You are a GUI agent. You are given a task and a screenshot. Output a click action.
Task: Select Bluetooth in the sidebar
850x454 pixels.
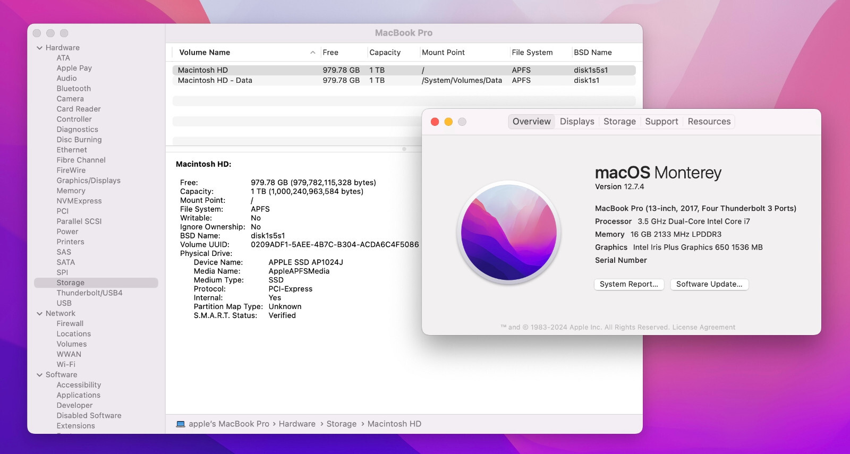click(x=74, y=89)
